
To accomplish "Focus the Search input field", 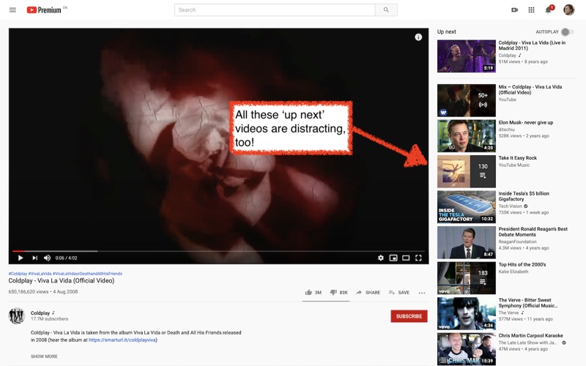I will tap(275, 10).
